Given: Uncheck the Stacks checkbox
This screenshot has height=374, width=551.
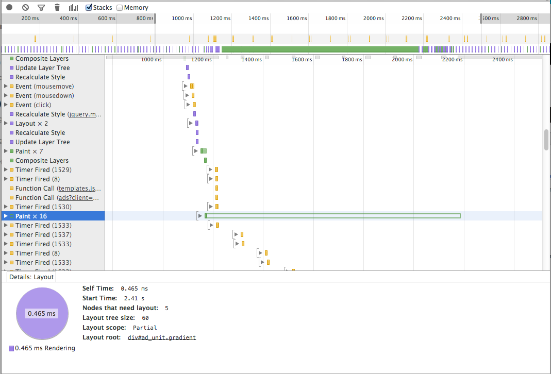Looking at the screenshot, I should tap(89, 8).
